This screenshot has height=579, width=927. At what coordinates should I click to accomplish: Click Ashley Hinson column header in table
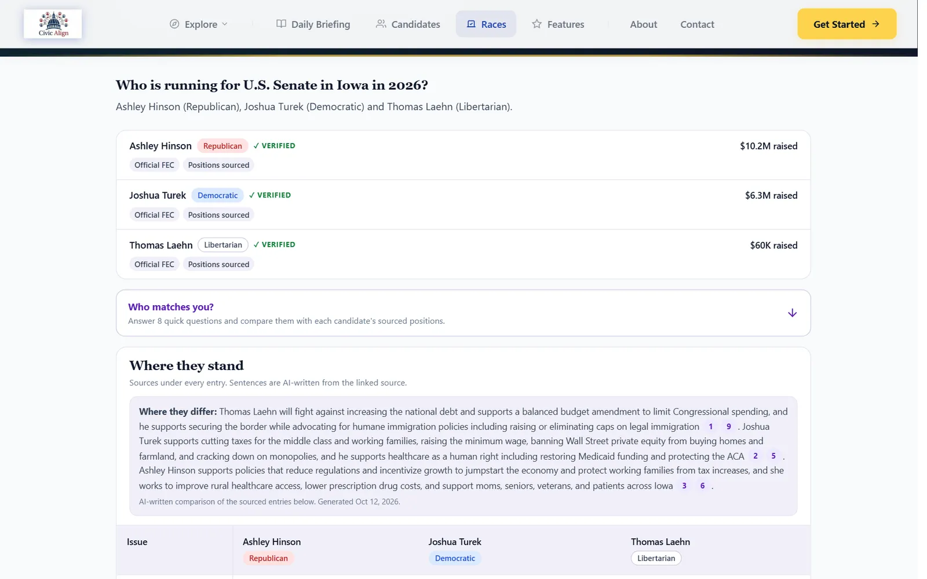(272, 542)
